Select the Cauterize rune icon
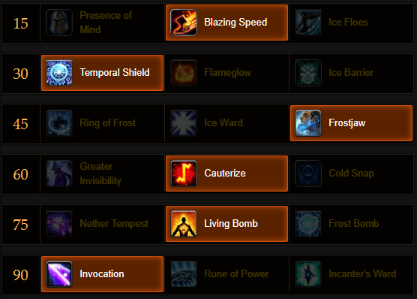 (x=184, y=174)
